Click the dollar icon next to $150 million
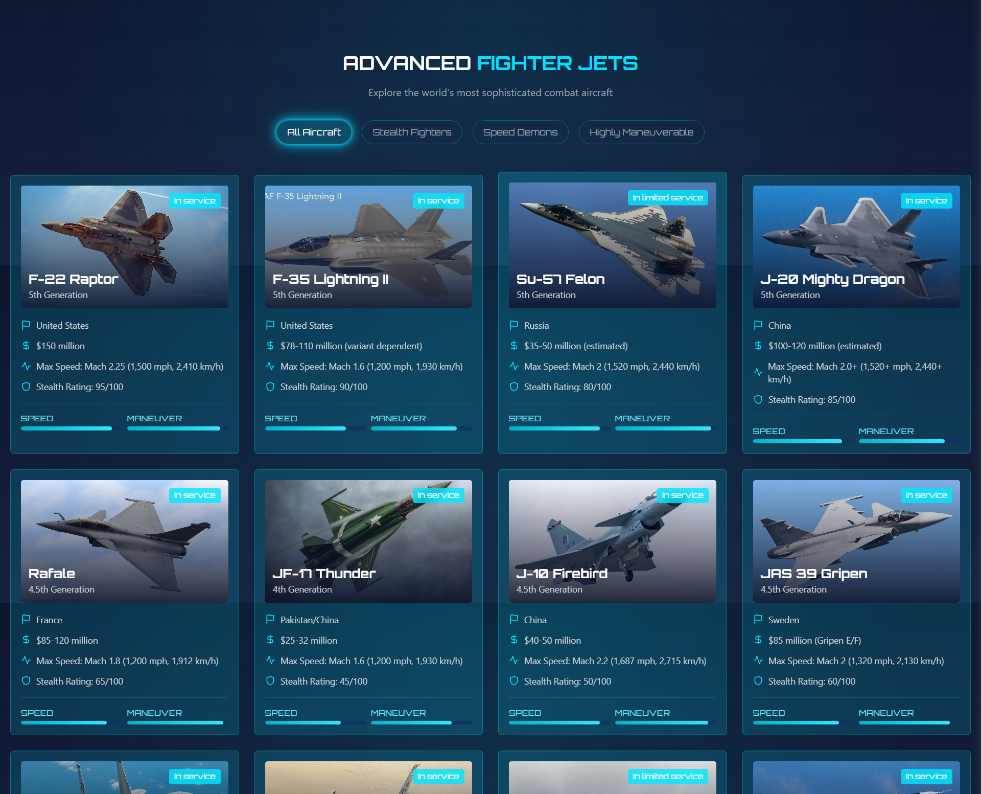Screen dimensions: 981x794 [x=26, y=346]
